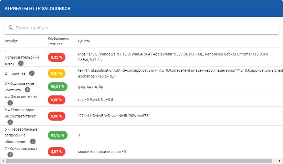The width and height of the screenshot is (283, 164).
Task: Click the 0,32 % similarity badge
Action: (56, 57)
